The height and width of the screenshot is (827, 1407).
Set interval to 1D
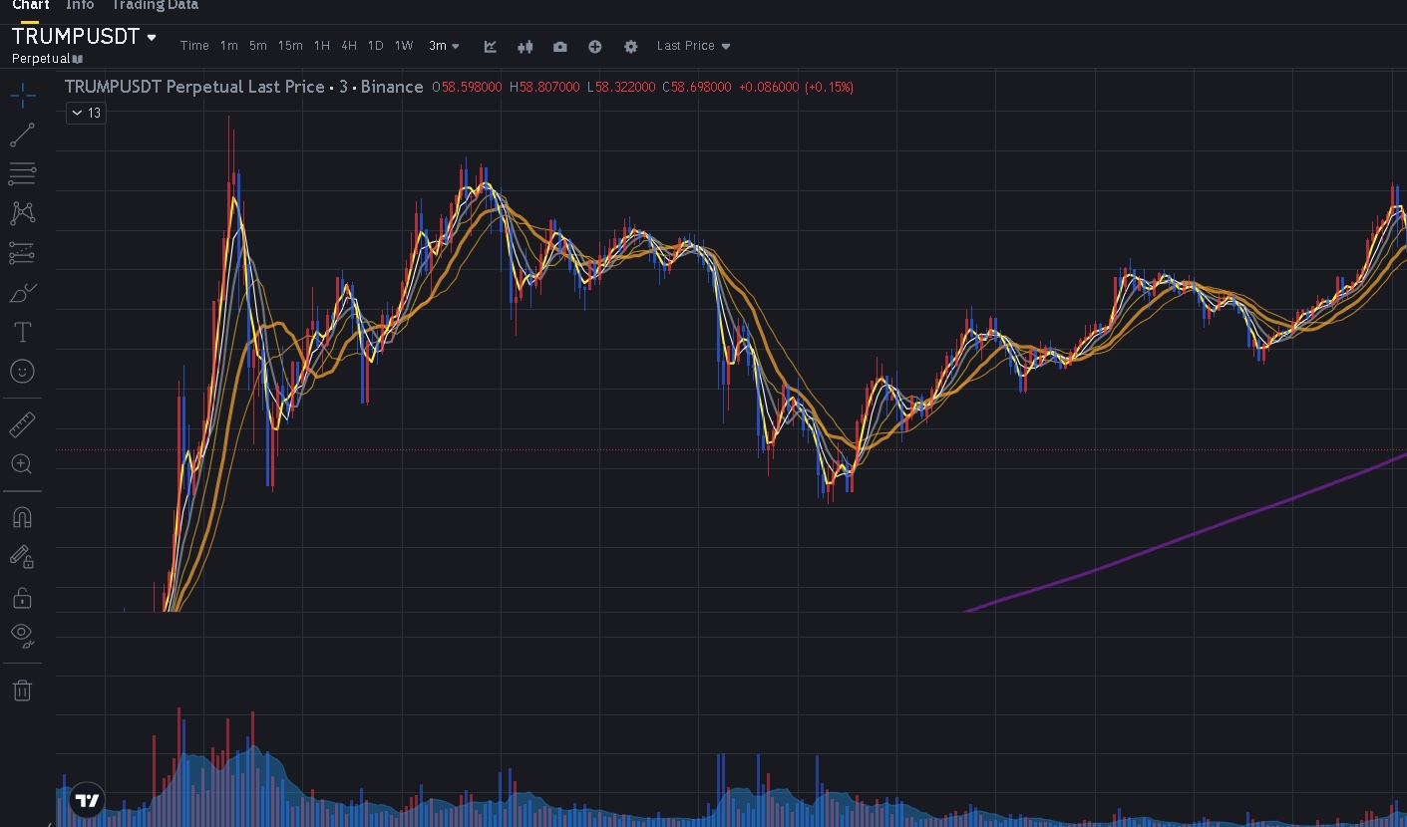tap(376, 46)
